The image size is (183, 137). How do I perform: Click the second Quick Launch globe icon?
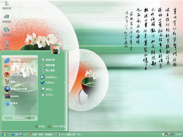pos(17,134)
